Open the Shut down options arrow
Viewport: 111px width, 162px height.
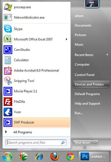(95, 143)
